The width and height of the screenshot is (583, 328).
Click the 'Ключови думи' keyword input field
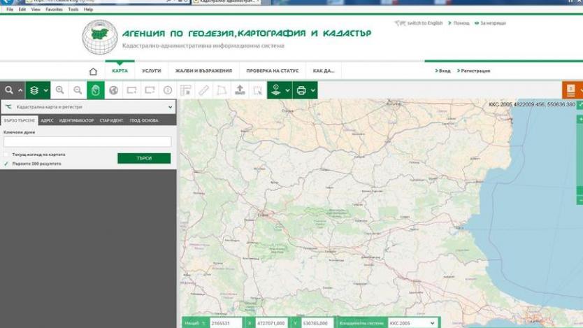coord(87,142)
